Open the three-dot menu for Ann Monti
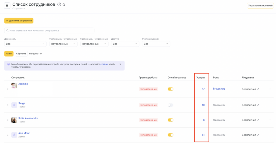This screenshot has height=143, width=276. pyautogui.click(x=270, y=135)
